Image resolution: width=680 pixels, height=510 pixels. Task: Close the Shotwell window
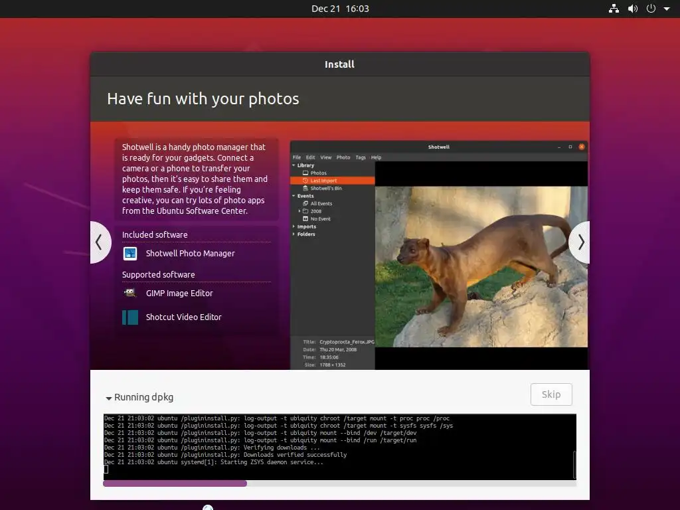click(x=582, y=147)
